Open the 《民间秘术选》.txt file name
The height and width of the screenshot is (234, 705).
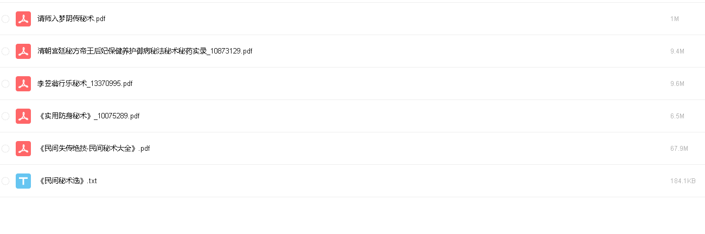67,181
